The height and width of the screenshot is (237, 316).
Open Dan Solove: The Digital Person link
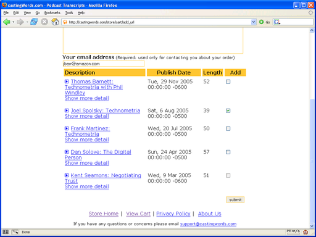click(x=98, y=155)
